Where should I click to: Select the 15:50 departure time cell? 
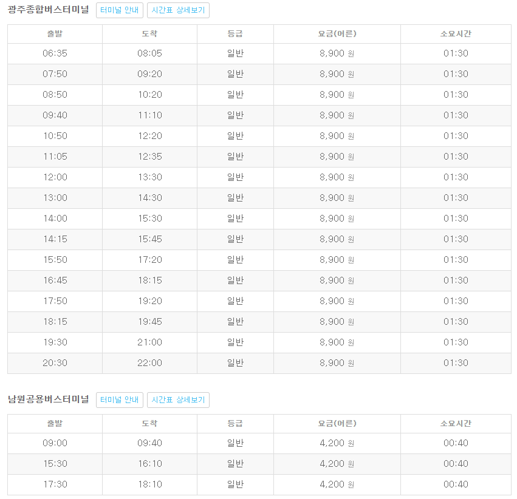coord(55,260)
